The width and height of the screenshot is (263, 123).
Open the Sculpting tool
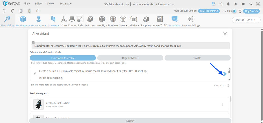coord(146,21)
